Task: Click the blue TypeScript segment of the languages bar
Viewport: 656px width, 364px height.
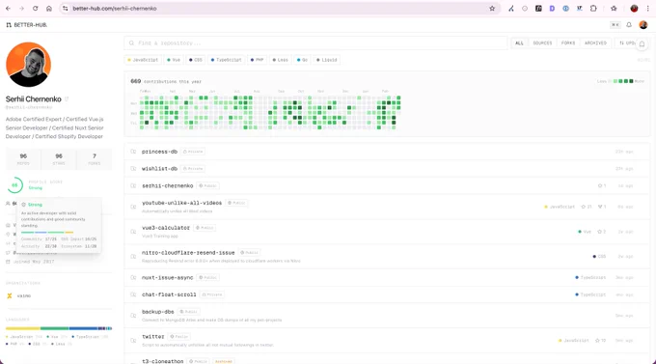Action: [x=83, y=328]
